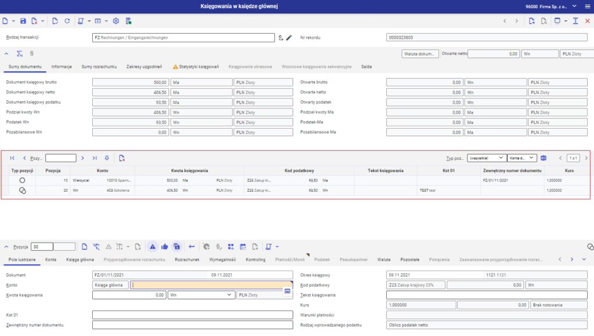Click the Waluta dokum... button

(x=420, y=54)
